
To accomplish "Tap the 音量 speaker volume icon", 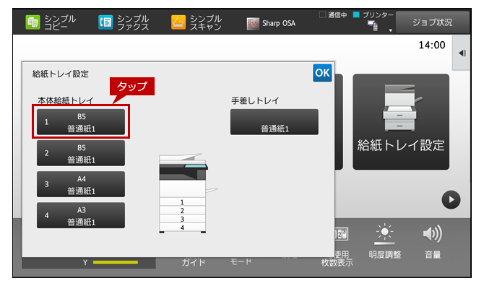I will coord(432,234).
